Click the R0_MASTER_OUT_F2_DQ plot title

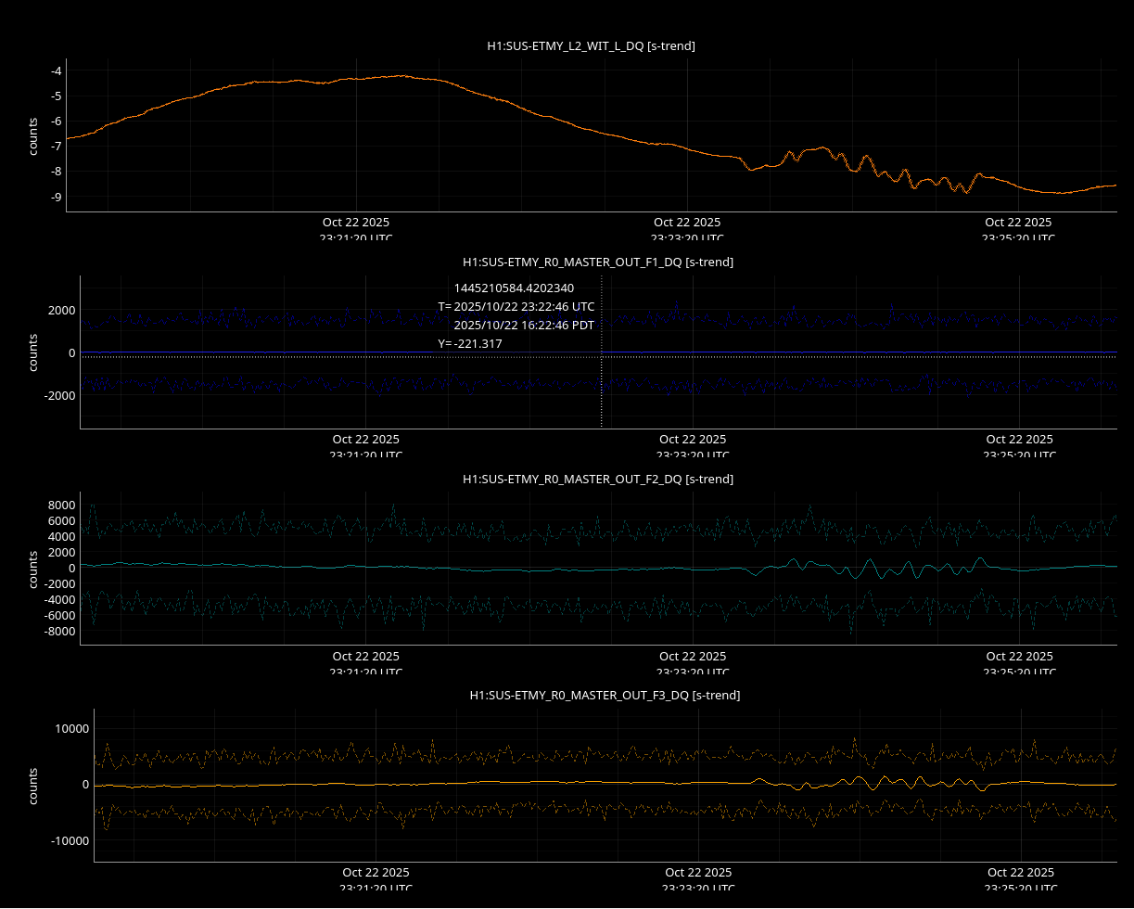(598, 479)
